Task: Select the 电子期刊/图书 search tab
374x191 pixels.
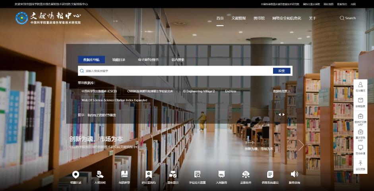Action: (x=148, y=60)
